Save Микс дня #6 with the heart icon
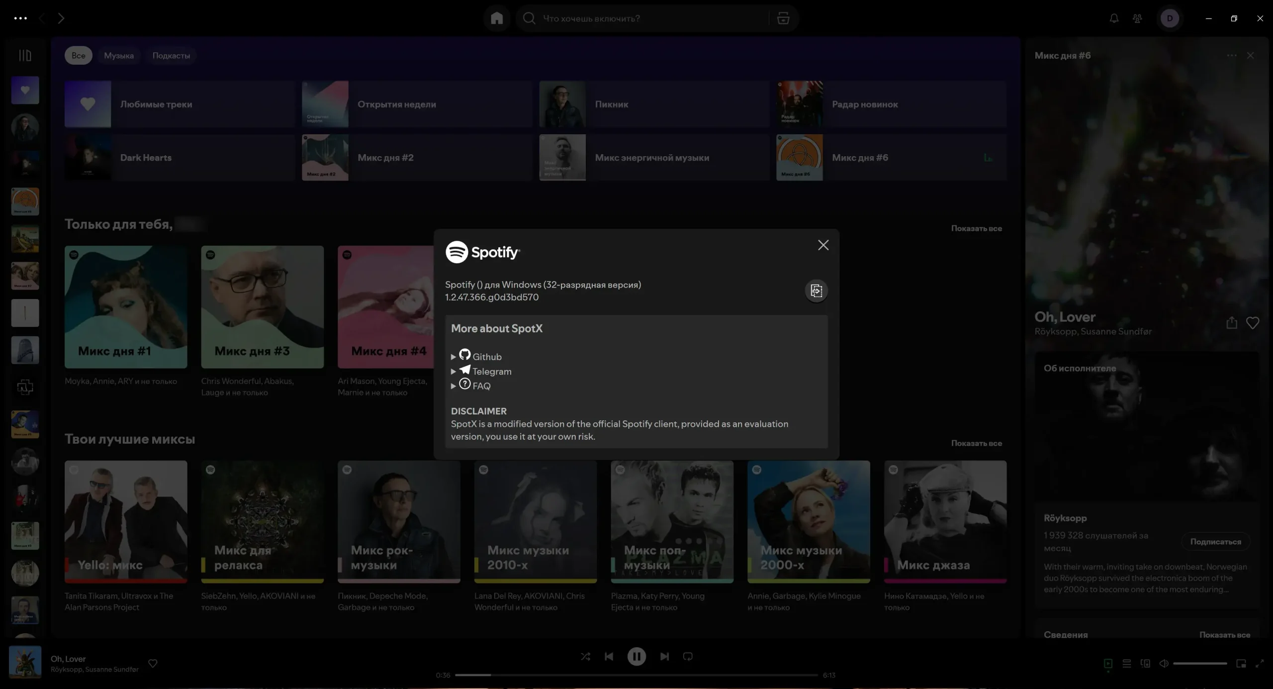Viewport: 1273px width, 689px height. [x=1253, y=322]
